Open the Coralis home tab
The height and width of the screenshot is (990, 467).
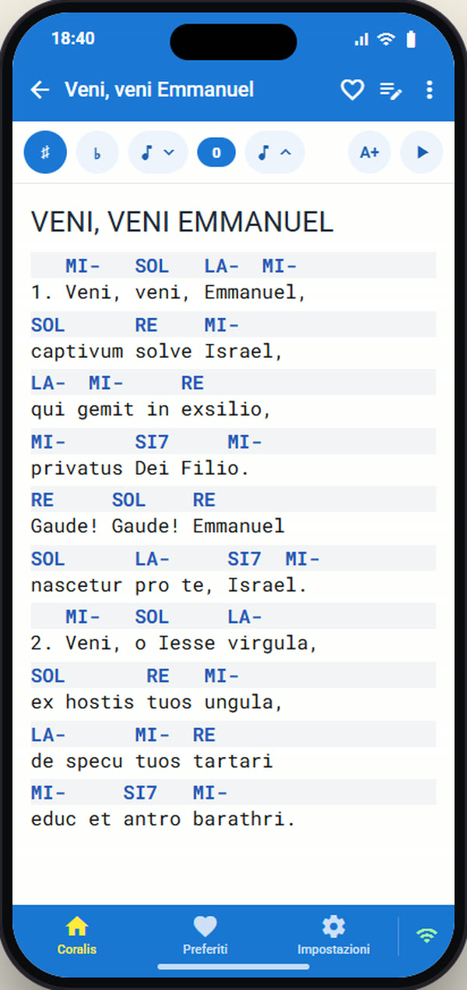[77, 936]
